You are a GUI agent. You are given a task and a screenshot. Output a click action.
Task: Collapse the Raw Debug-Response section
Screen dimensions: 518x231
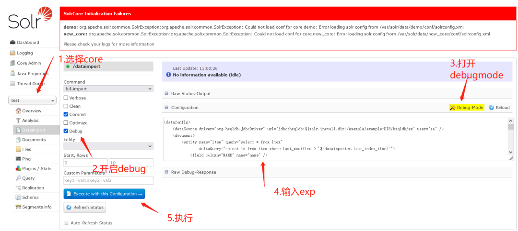166,172
